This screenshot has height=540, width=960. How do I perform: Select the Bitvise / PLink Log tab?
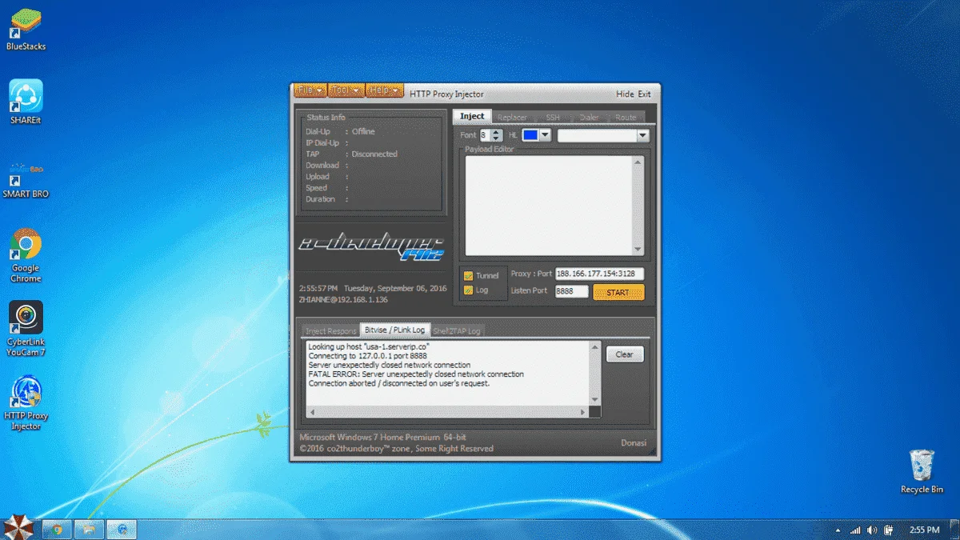[x=394, y=330]
